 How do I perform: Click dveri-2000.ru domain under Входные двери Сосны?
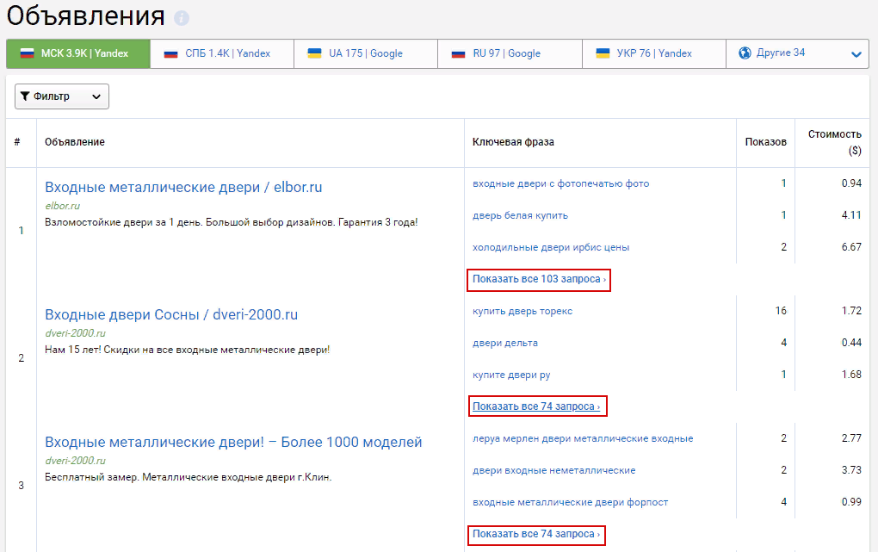(x=75, y=333)
